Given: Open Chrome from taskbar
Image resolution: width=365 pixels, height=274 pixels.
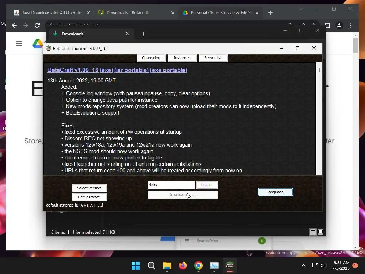Looking at the screenshot, I should pos(198,265).
